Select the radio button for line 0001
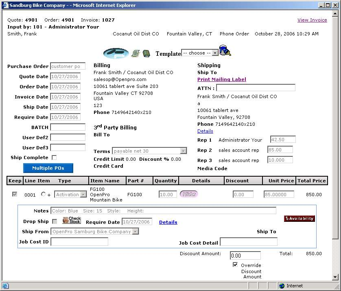The image size is (341, 291). point(44,195)
